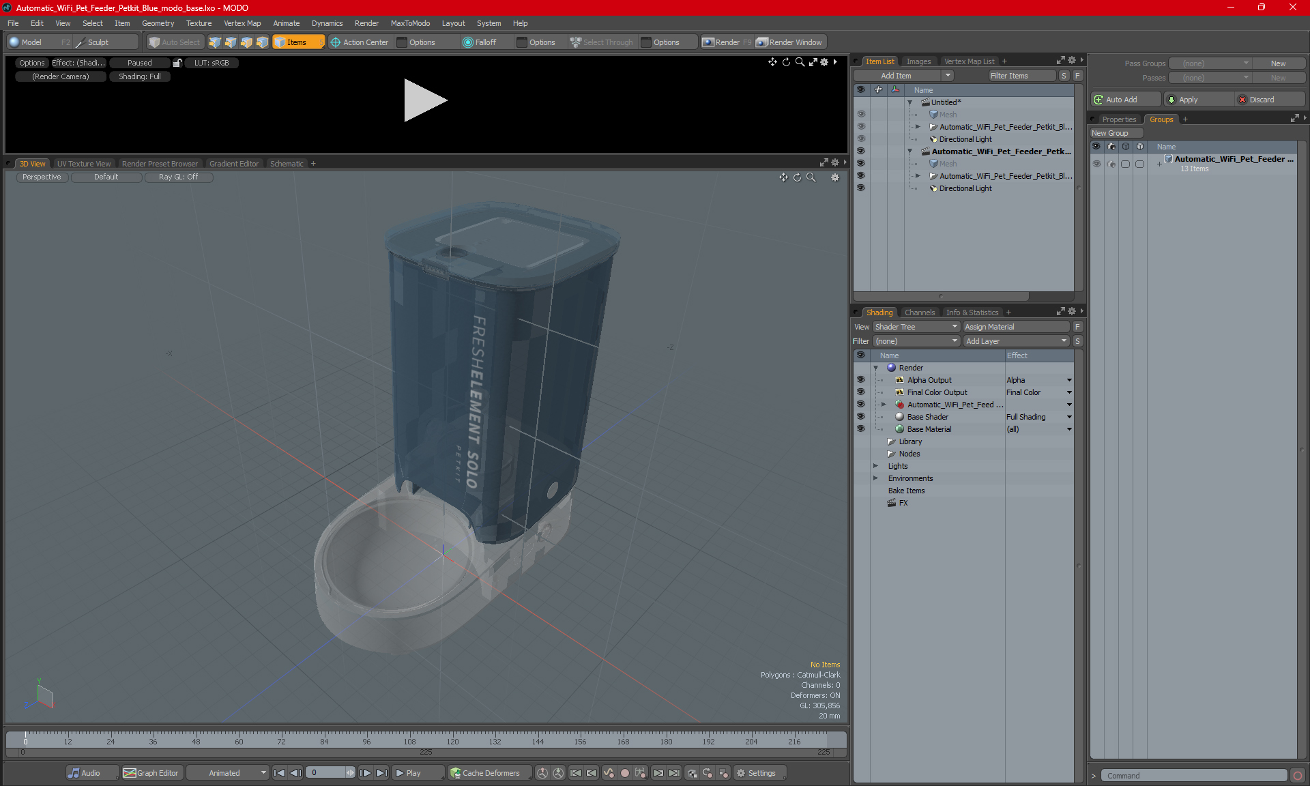1310x786 pixels.
Task: Switch to UV Texture View tab
Action: coord(83,164)
